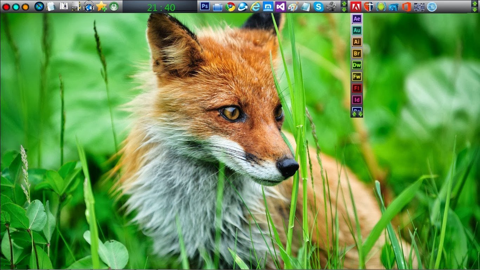Start Skype from the dock
Viewport: 480px width, 270px height.
(318, 6)
